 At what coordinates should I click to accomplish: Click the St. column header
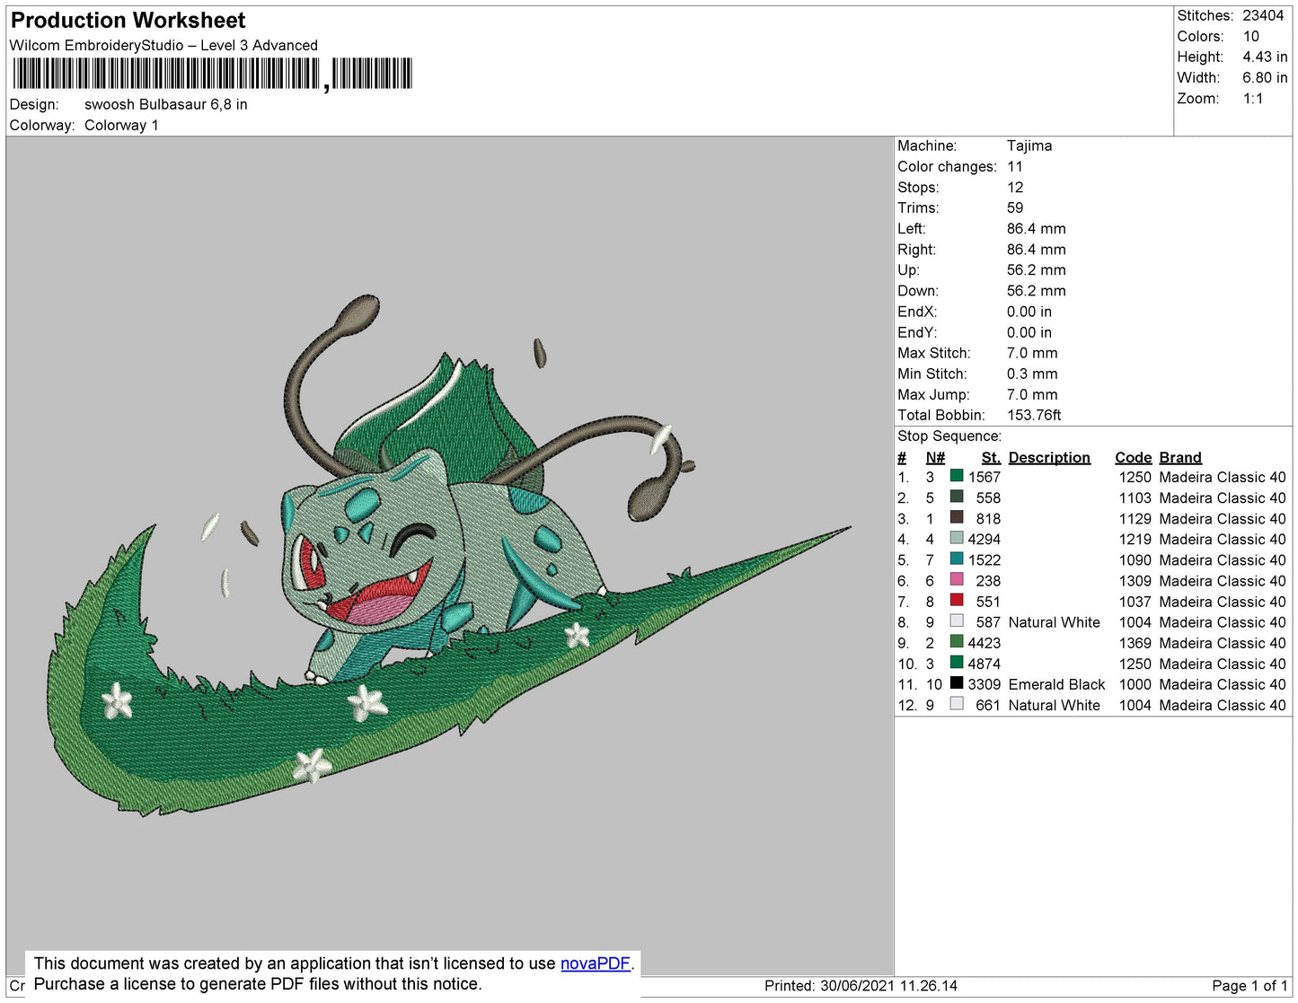(x=990, y=457)
